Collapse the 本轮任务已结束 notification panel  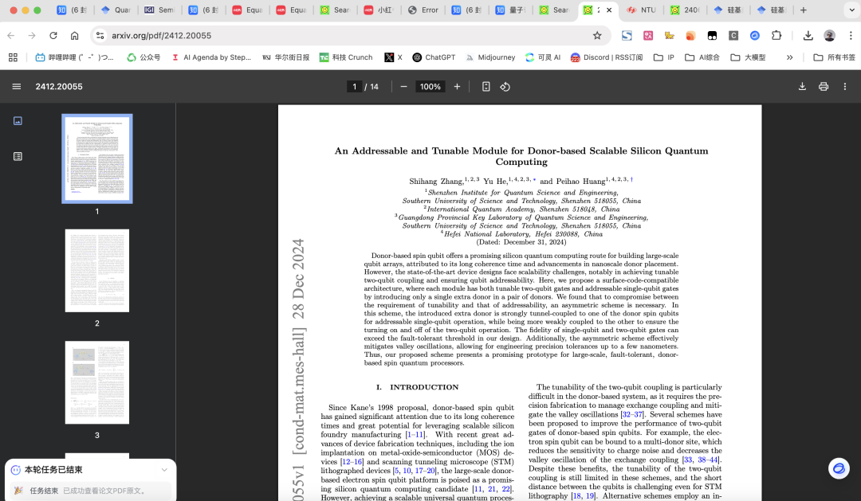click(164, 470)
